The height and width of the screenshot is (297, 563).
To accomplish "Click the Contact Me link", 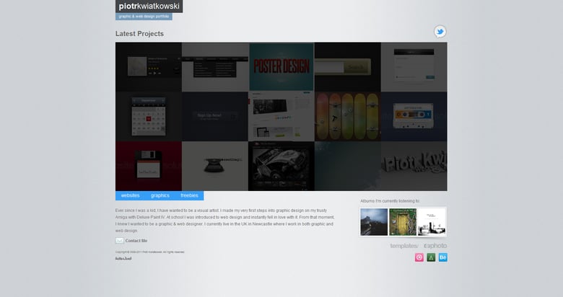I will point(136,241).
